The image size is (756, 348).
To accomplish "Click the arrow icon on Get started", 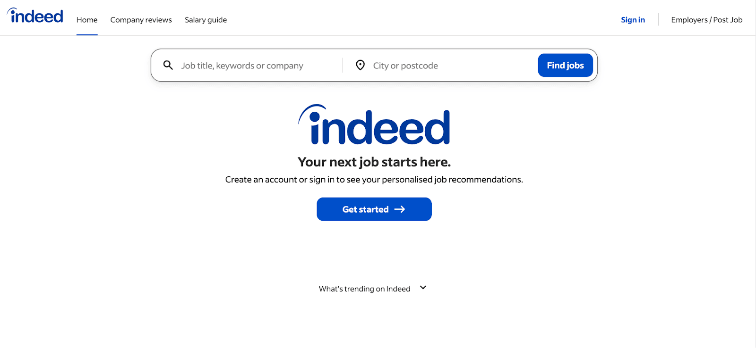I will pyautogui.click(x=400, y=209).
